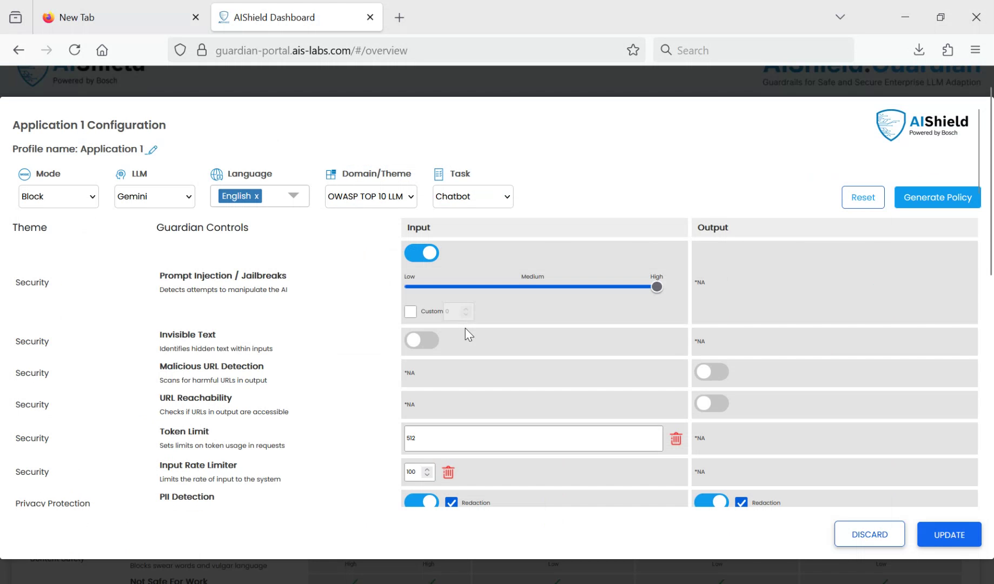
Task: Enable Malicious URL Detection output toggle
Action: (711, 372)
